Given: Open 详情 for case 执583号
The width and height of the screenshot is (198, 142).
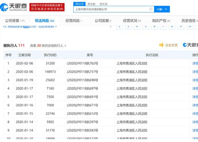Looking at the screenshot, I should [x=195, y=130].
